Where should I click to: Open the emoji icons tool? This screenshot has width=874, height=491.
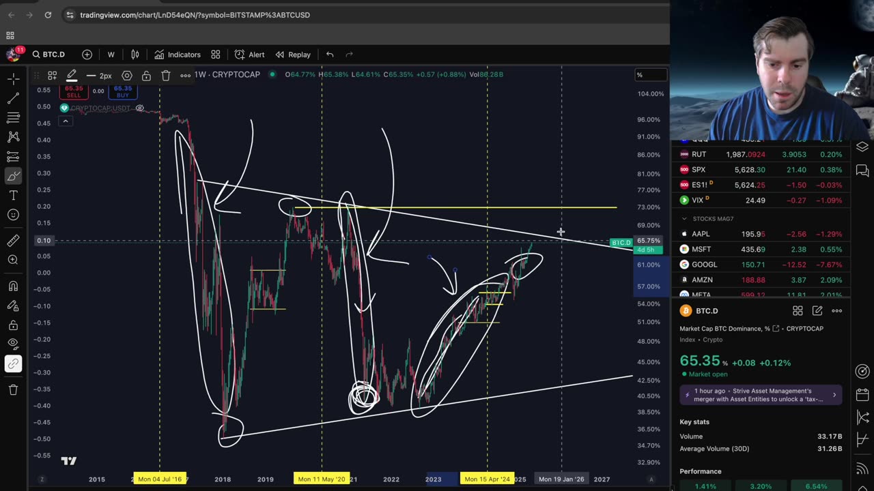[13, 215]
